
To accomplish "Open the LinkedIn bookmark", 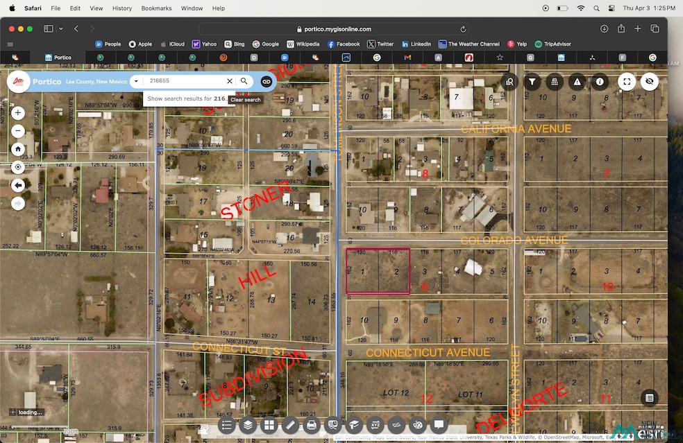I will point(417,44).
